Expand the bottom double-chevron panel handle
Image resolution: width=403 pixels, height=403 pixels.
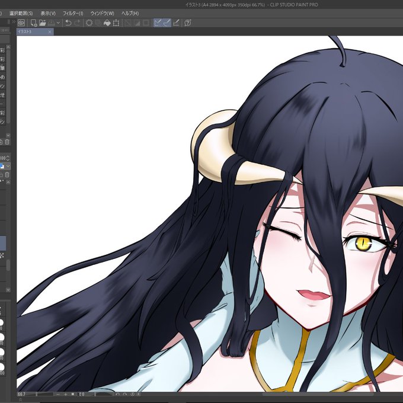click(20, 400)
